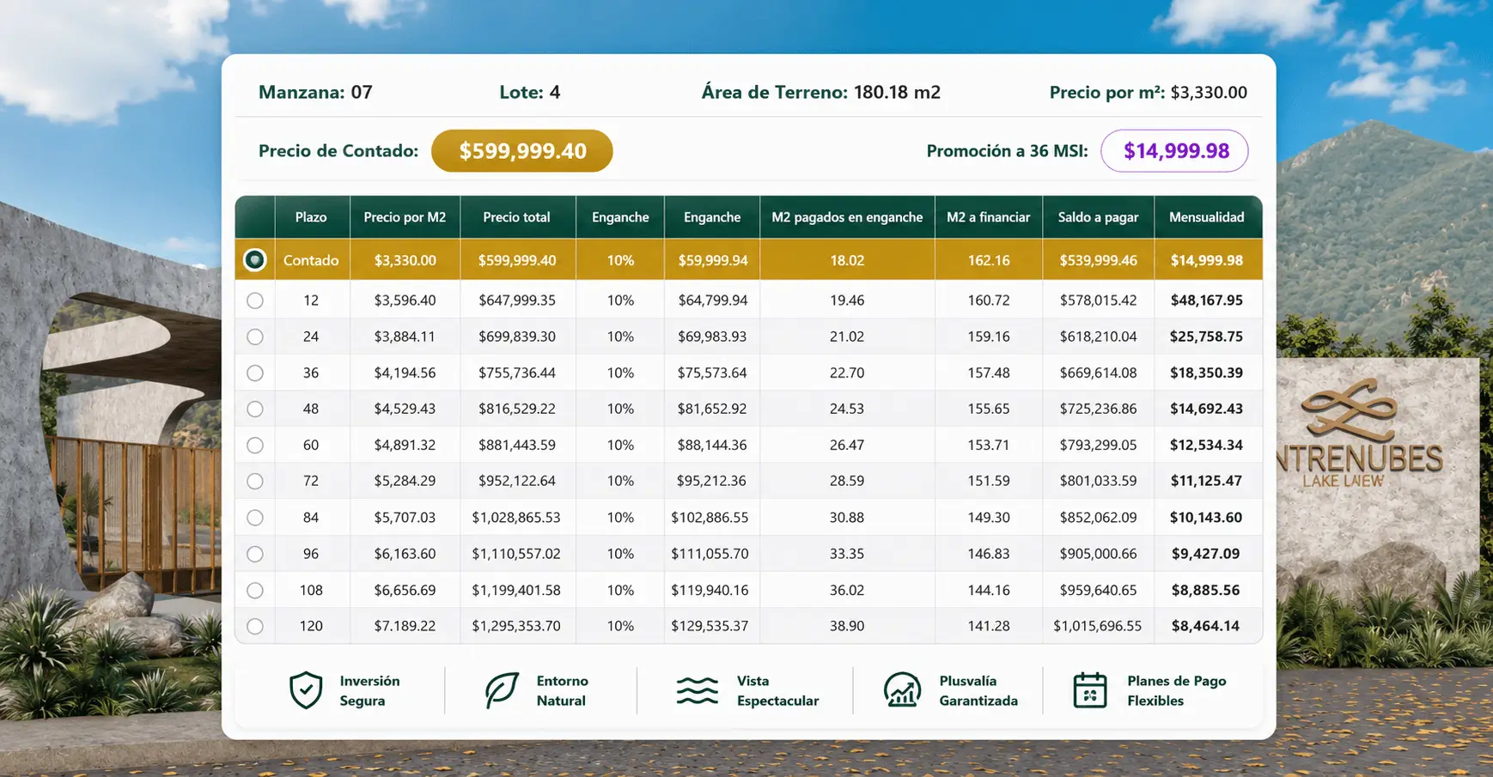
Task: Select the Contado payment option
Action: pos(255,259)
